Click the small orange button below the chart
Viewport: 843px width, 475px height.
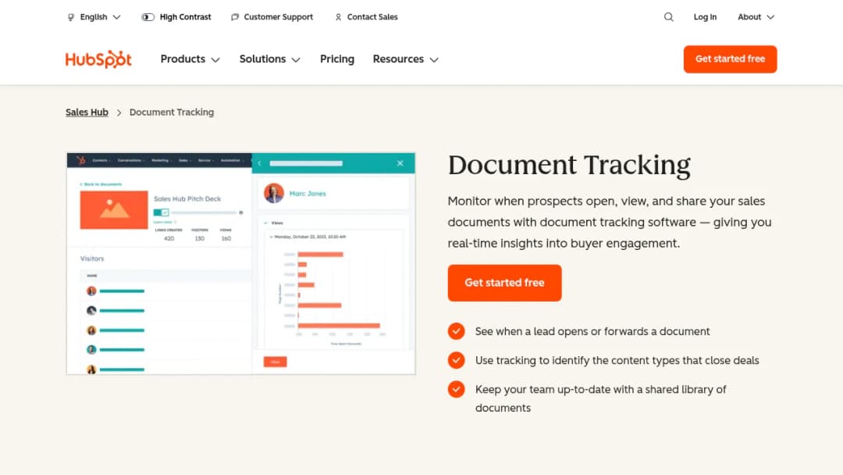coord(275,362)
